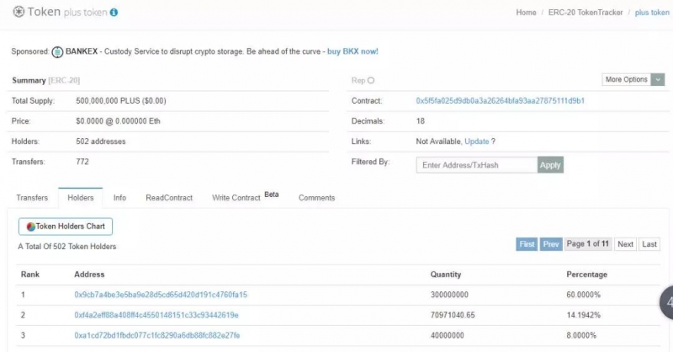
Task: Open the contract address link
Action: pos(500,101)
